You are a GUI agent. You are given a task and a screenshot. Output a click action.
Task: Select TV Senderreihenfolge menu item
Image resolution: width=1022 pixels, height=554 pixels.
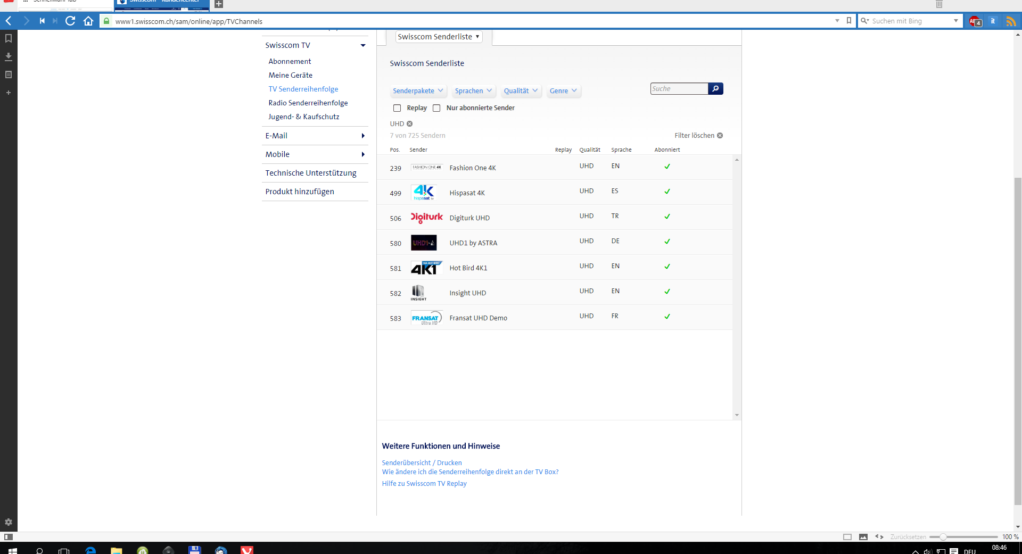pyautogui.click(x=303, y=89)
